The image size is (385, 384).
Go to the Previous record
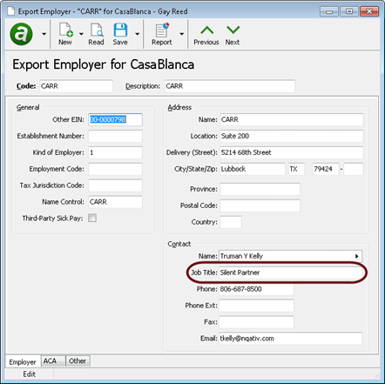click(x=206, y=36)
